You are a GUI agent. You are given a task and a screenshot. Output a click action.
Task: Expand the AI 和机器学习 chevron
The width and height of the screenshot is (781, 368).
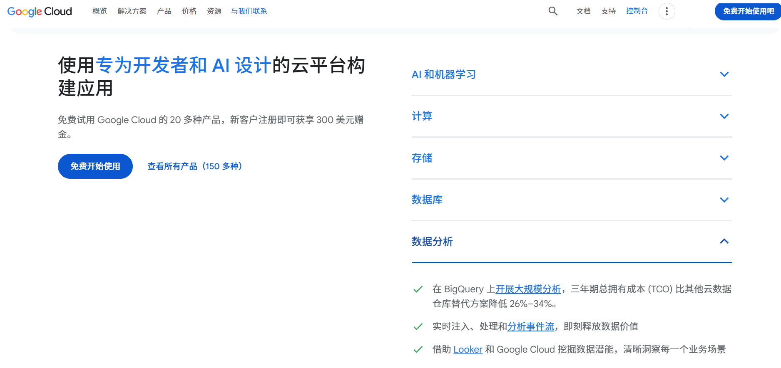click(724, 74)
